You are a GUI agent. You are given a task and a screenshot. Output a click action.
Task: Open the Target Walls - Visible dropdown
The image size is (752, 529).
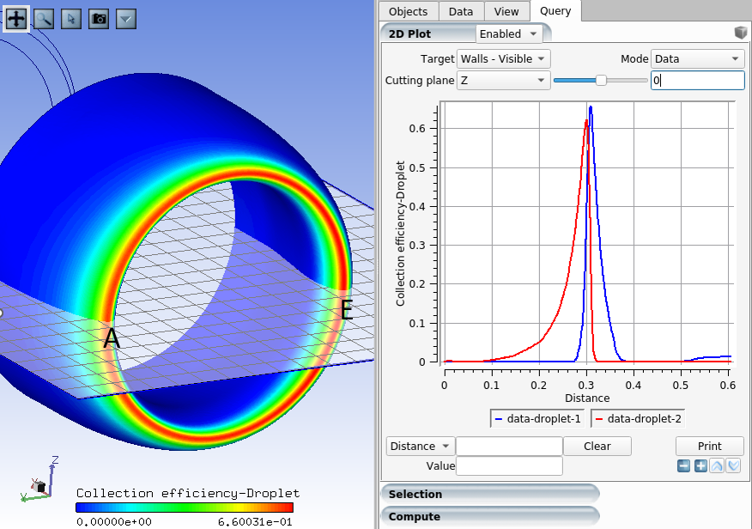(x=503, y=58)
